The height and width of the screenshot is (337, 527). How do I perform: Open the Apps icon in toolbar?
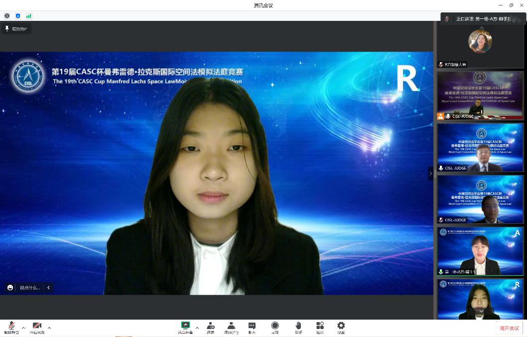click(320, 327)
